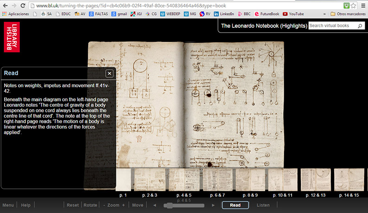
Task: Open the YouTube bookmark
Action: click(293, 14)
